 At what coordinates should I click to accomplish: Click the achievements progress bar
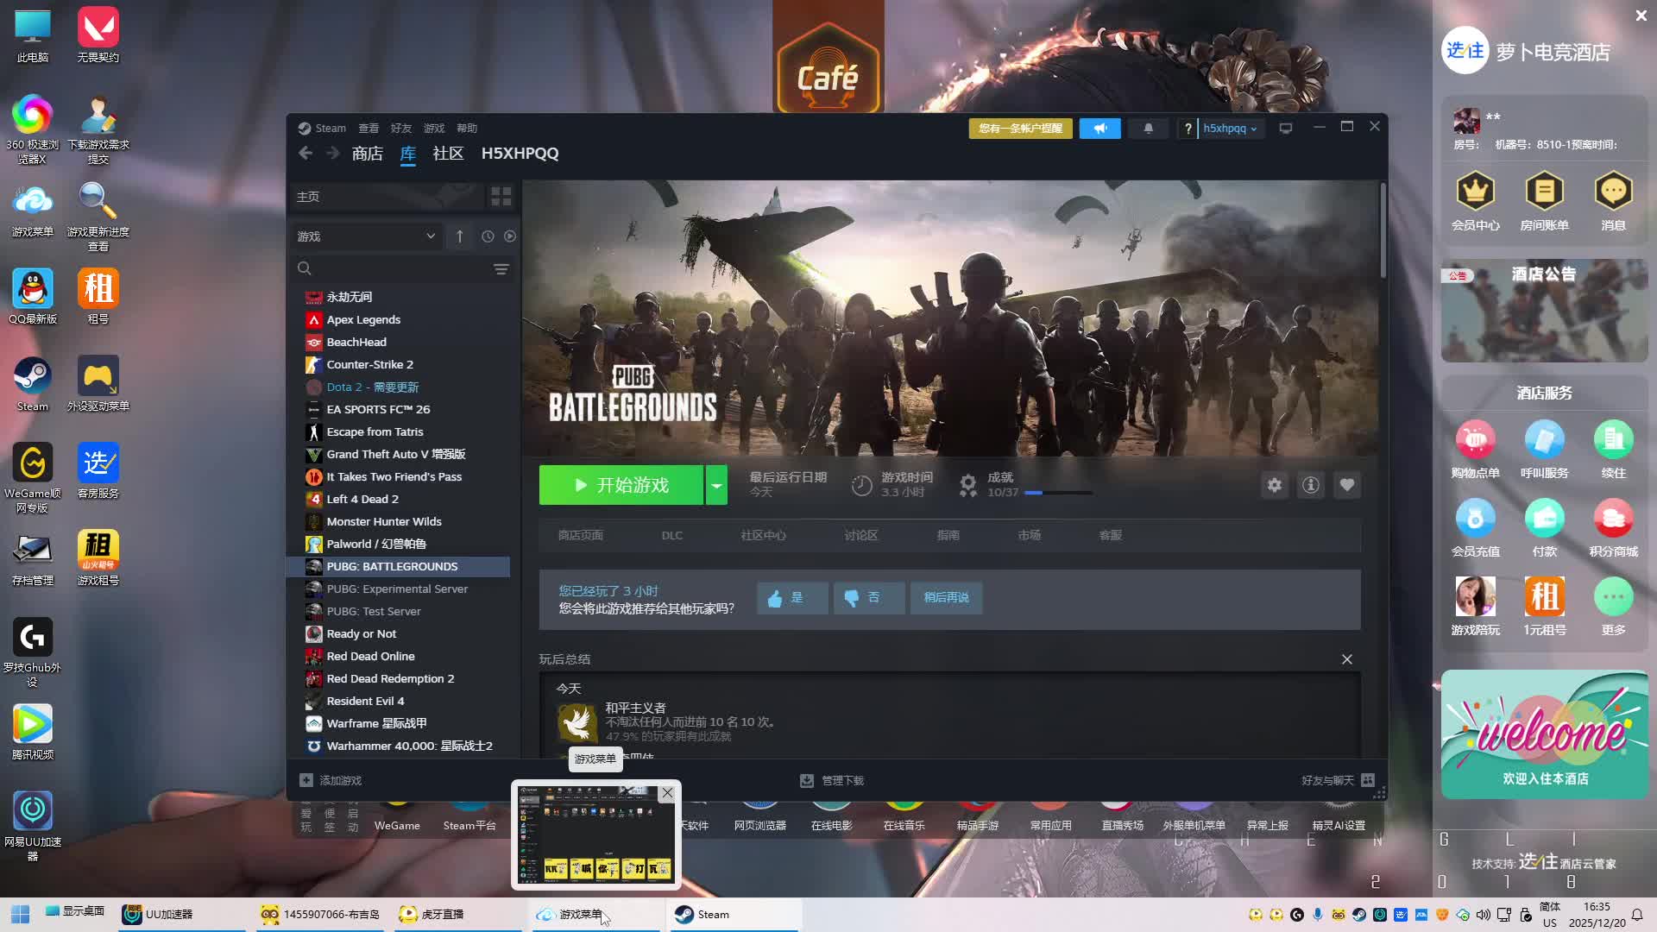1057,493
